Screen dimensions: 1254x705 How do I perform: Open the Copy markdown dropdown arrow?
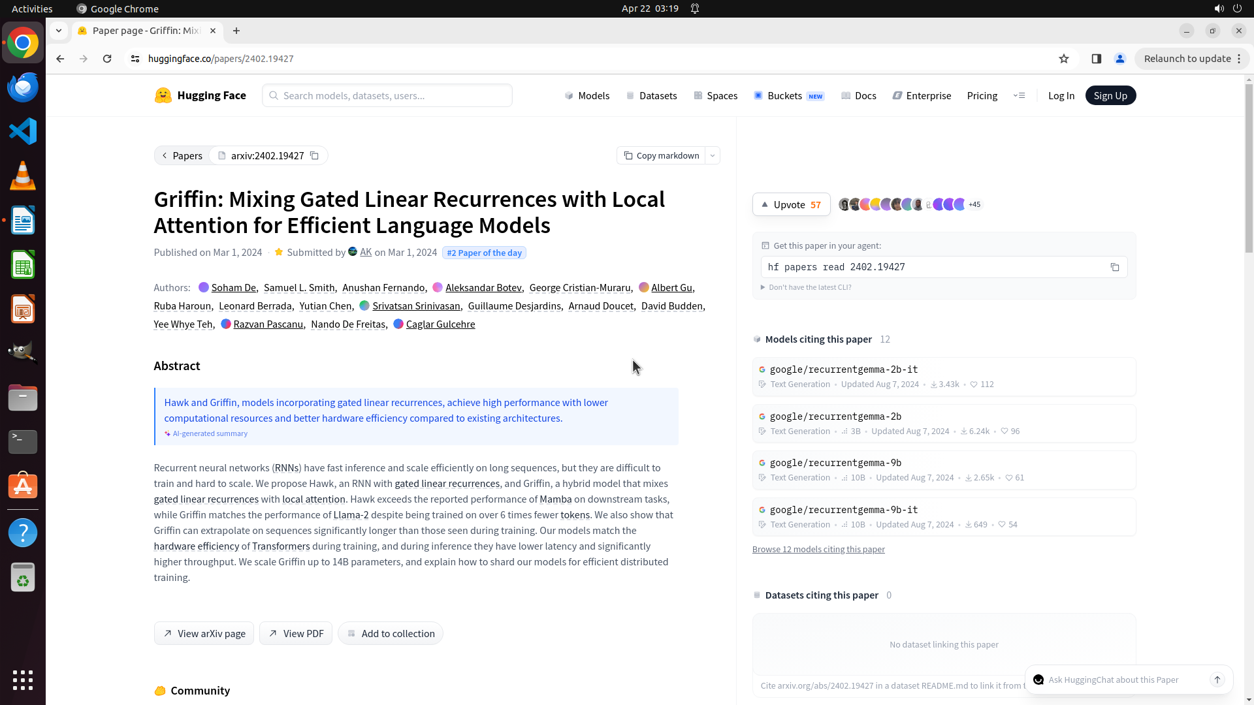713,155
